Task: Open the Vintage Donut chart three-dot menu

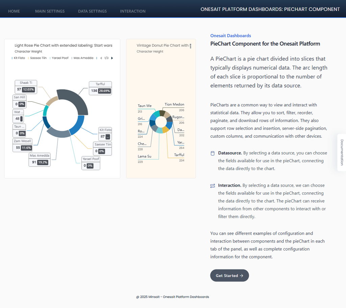Action: (191, 46)
